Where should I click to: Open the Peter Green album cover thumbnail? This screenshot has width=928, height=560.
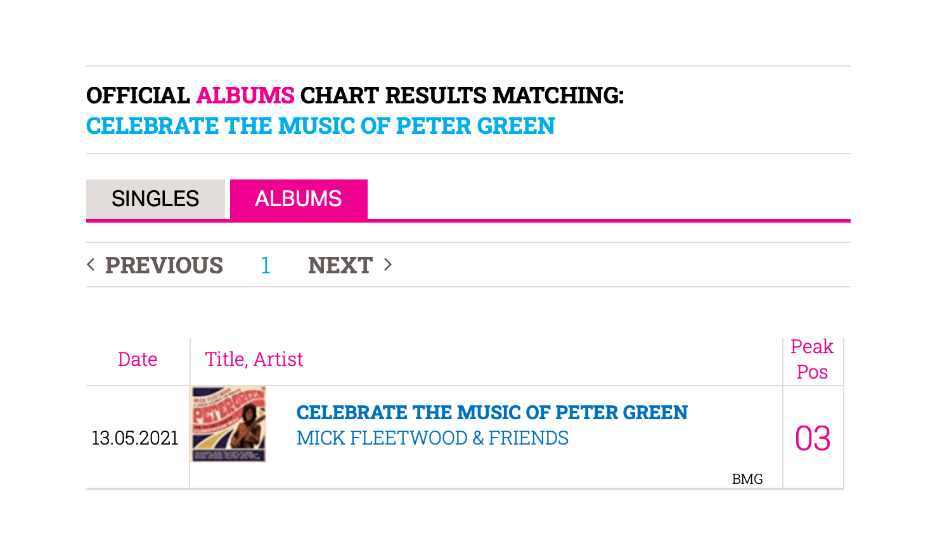tap(229, 424)
